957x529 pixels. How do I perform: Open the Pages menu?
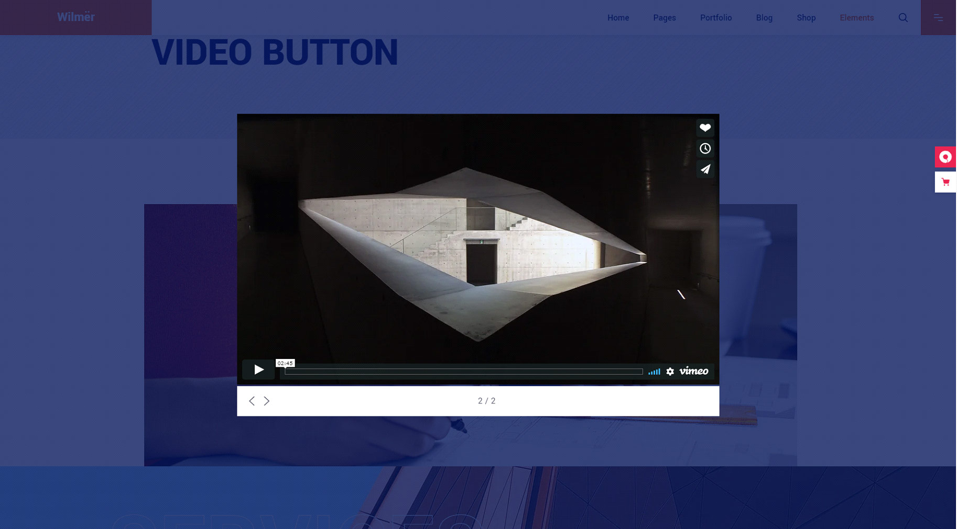pyautogui.click(x=664, y=18)
